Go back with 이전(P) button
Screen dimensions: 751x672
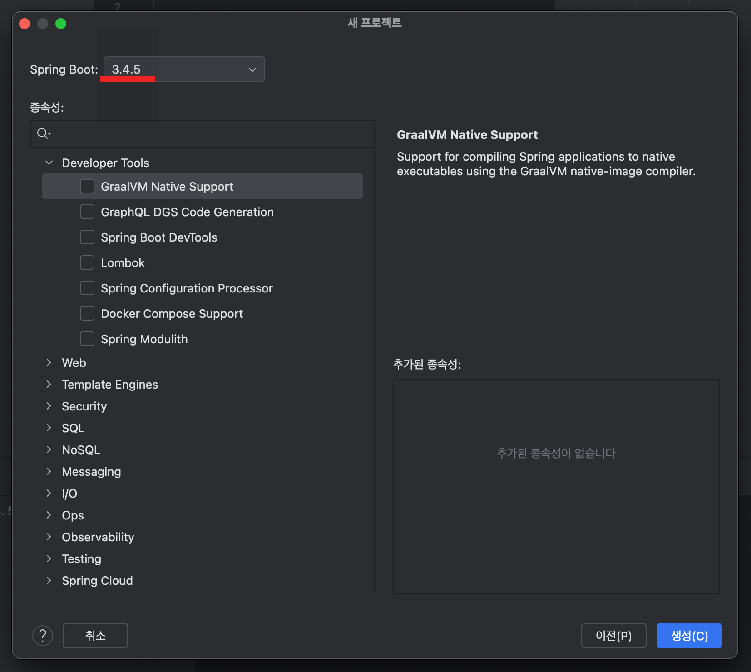pos(613,636)
